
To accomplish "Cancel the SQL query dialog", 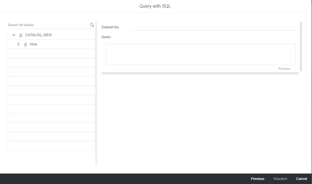I will coord(302,179).
